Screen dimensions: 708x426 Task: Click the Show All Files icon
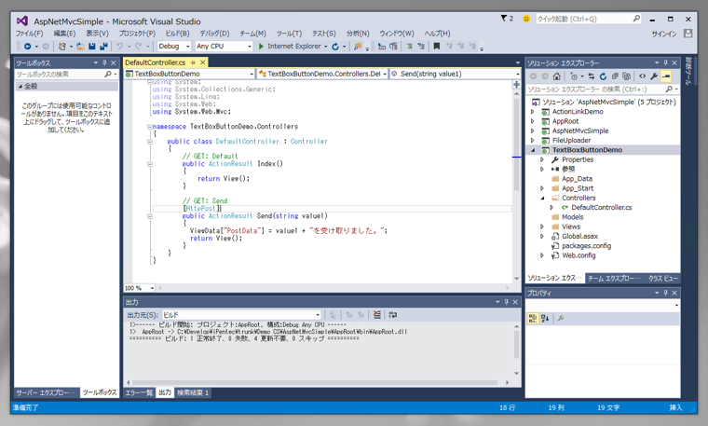[626, 76]
